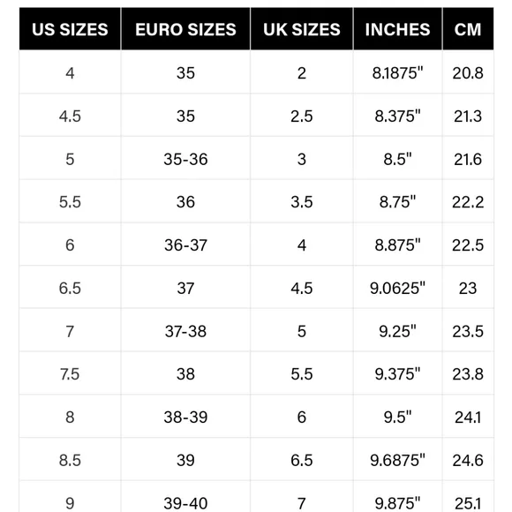Click US size 7.5 cell
512x512 pixels.
coord(70,373)
